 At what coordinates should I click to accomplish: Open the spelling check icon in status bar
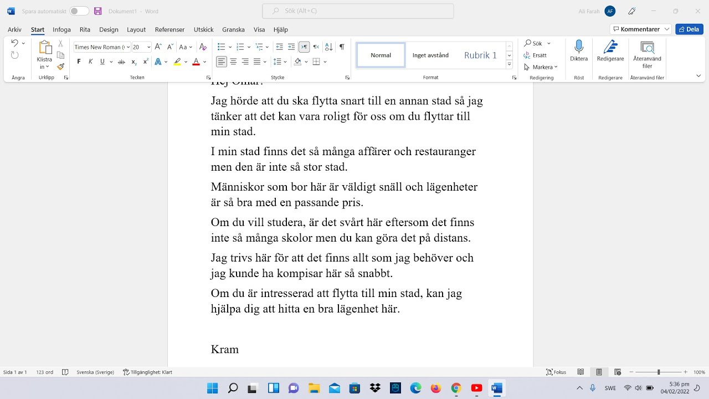click(x=65, y=372)
